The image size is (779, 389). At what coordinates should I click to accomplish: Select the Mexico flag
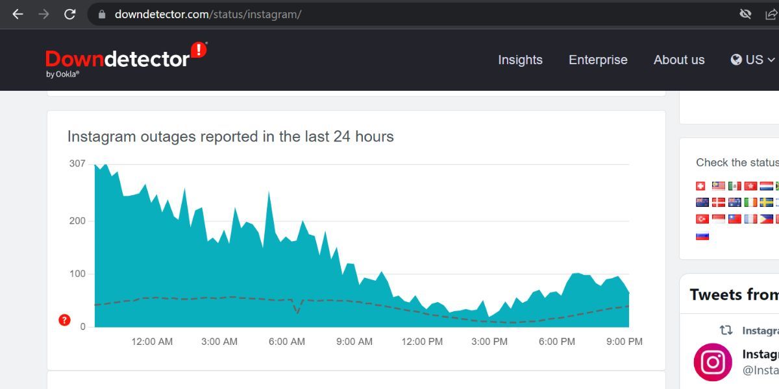pos(735,186)
